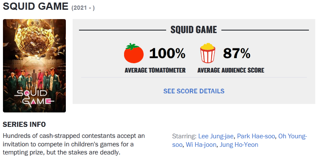This screenshot has height=157, width=317.
Task: Open Oh Young-soo's cast page
Action: click(240, 140)
